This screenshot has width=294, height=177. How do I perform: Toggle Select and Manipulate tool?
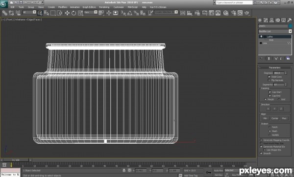(x=109, y=13)
